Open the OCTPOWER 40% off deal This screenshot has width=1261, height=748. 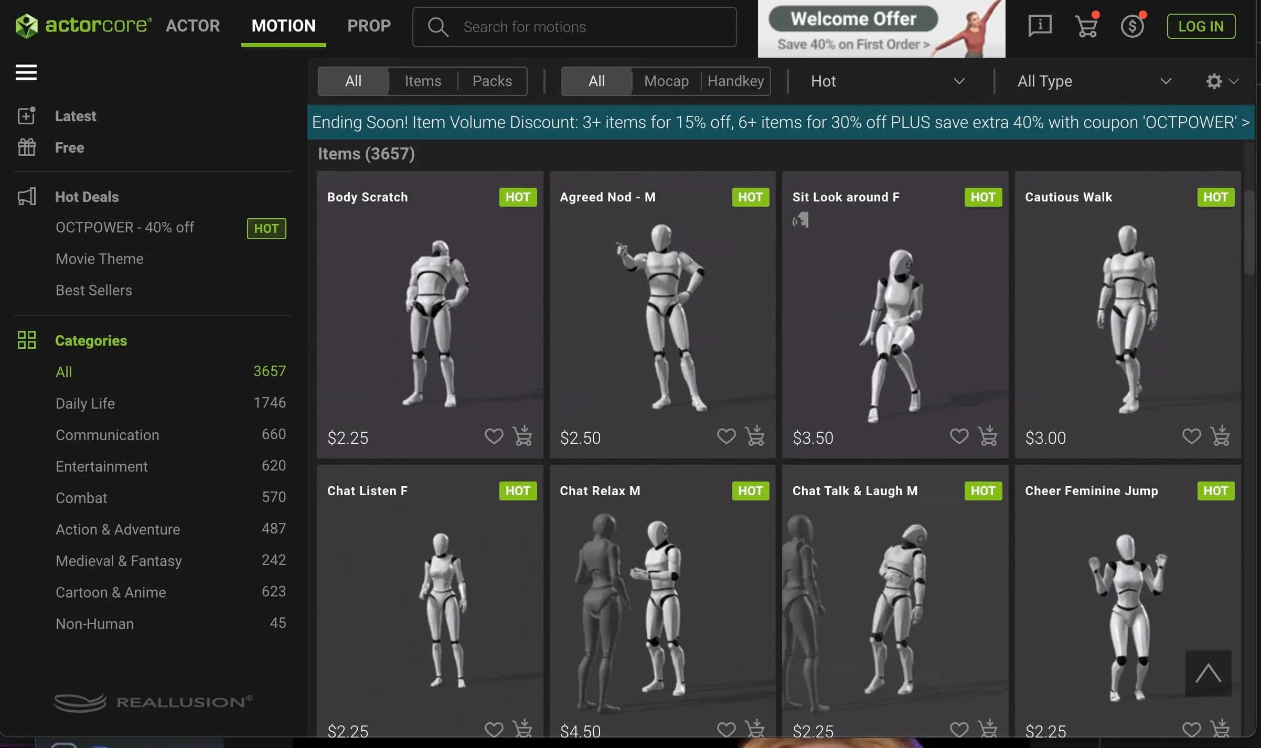click(x=124, y=227)
